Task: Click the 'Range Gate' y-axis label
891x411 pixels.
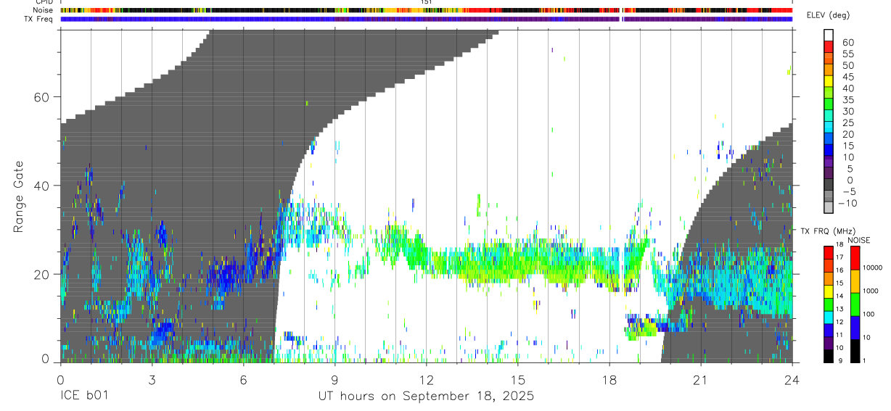Action: [19, 196]
